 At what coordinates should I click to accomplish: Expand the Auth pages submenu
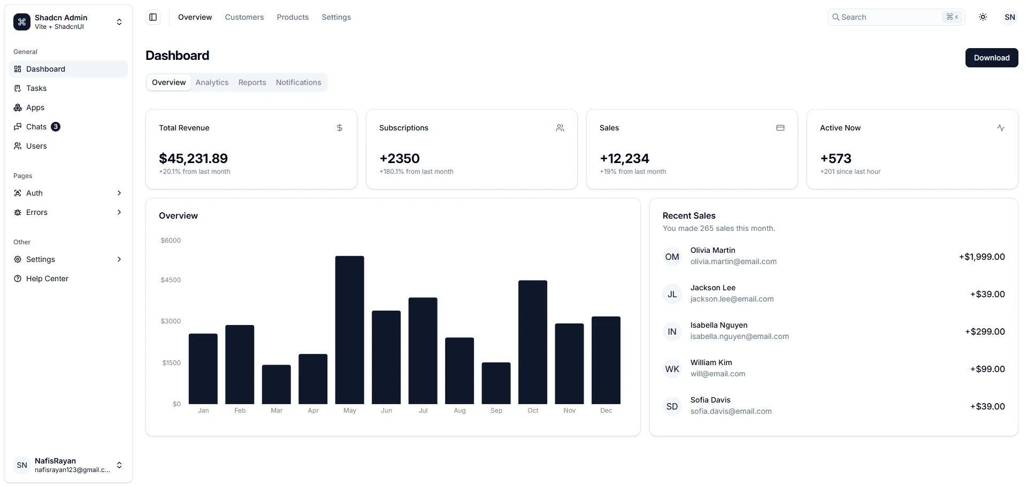68,193
